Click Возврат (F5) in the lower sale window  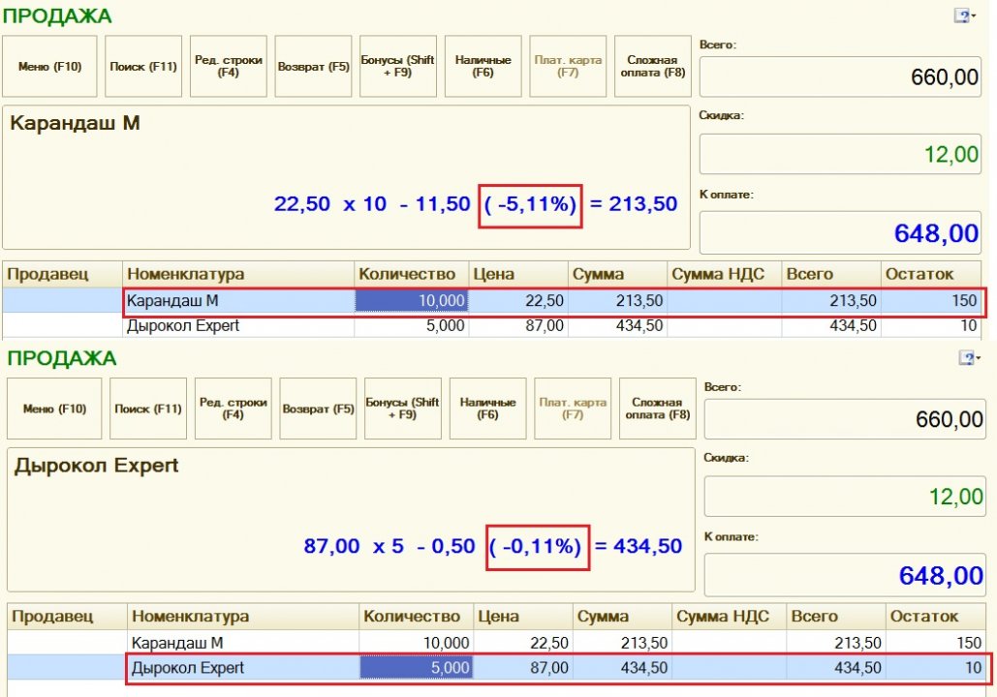click(x=318, y=409)
